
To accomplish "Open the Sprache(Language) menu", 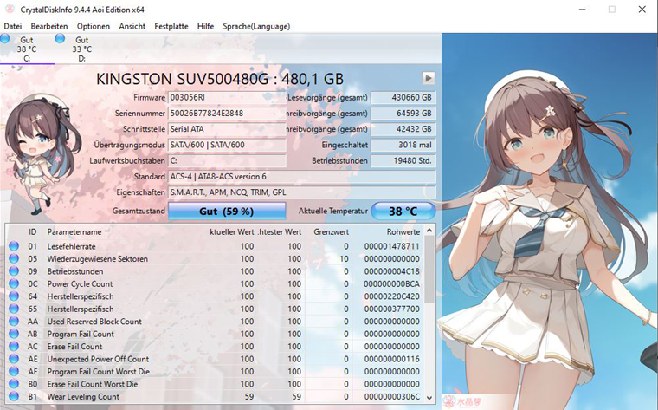I will coord(256,26).
